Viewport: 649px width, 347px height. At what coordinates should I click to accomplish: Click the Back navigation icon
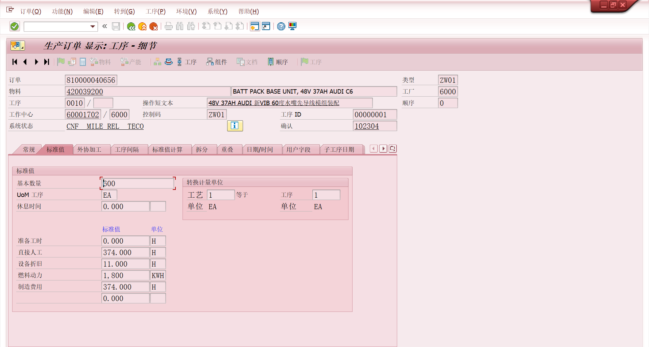pyautogui.click(x=131, y=26)
